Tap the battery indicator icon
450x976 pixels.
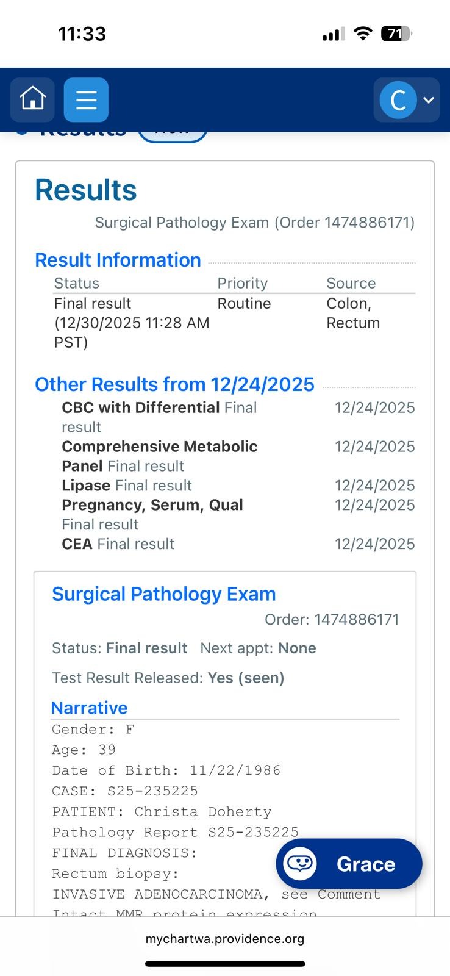click(x=396, y=34)
